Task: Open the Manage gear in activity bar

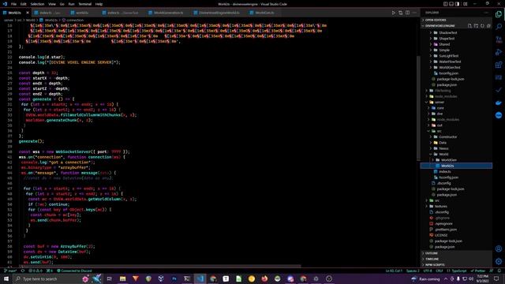Action: (x=499, y=261)
